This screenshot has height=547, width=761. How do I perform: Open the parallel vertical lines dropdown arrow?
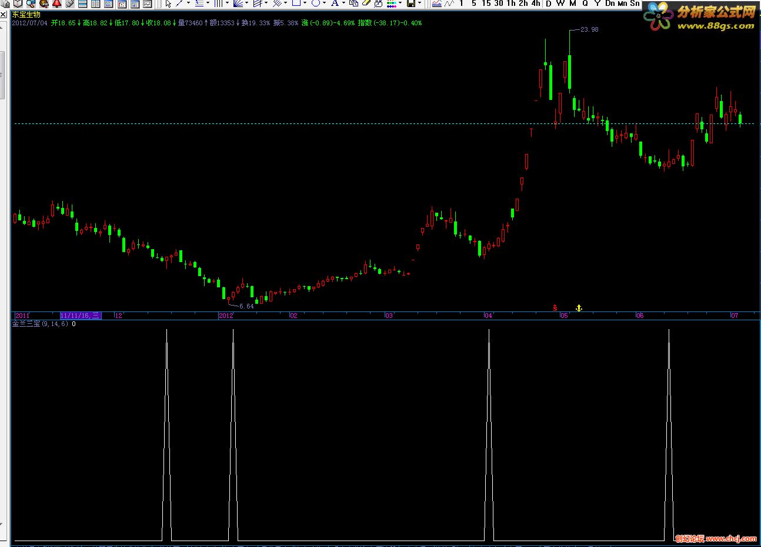(x=228, y=3)
